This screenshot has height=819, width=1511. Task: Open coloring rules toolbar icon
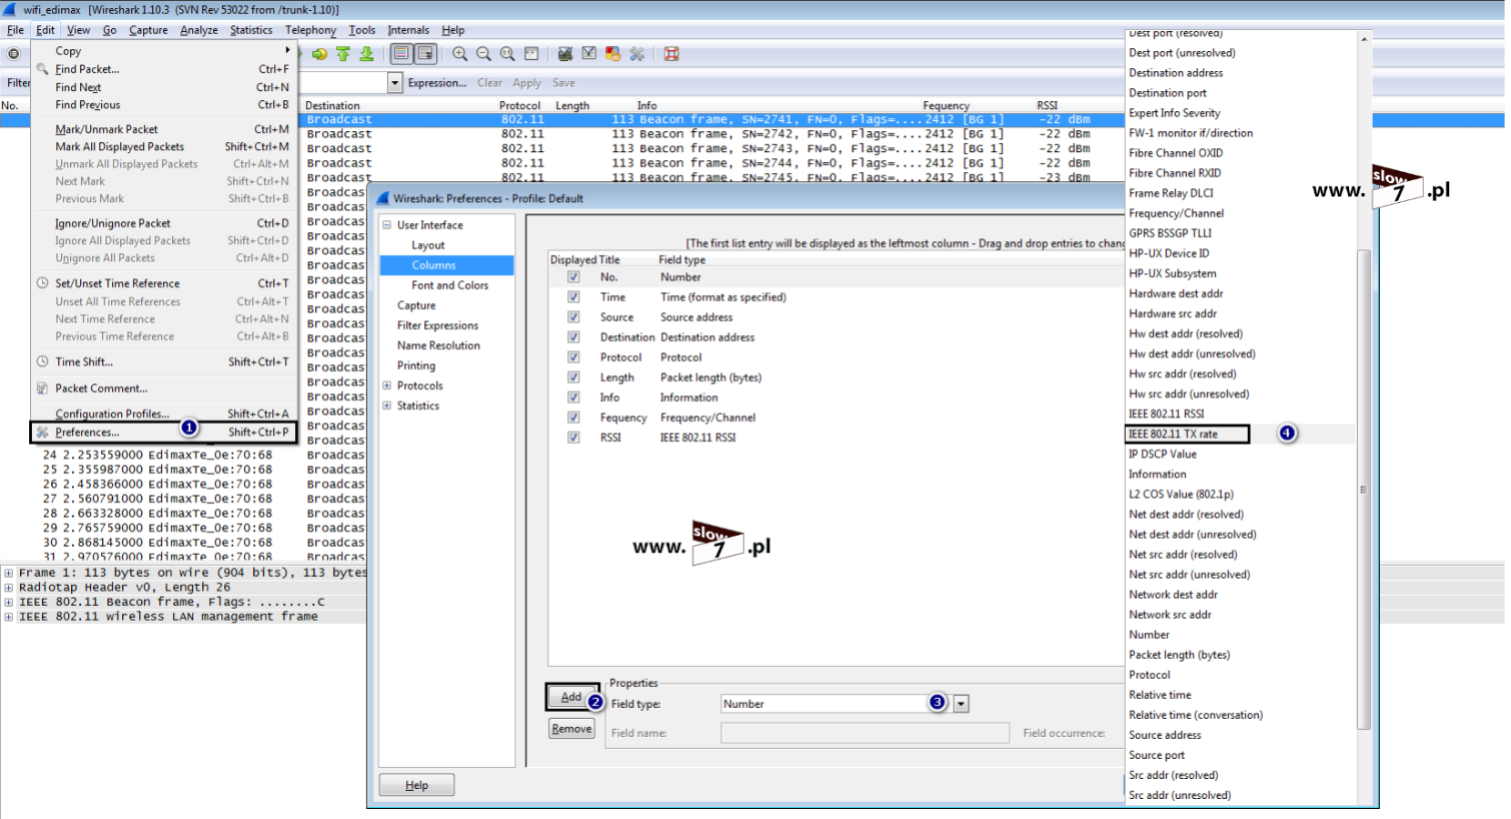pyautogui.click(x=613, y=54)
